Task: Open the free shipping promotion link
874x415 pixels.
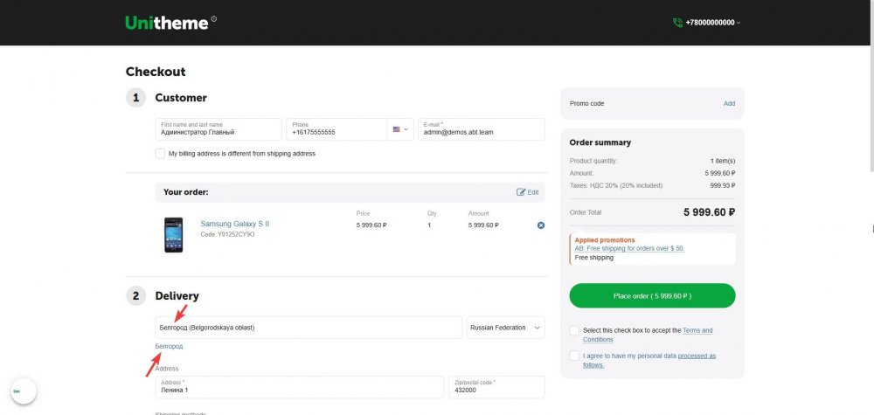Action: 629,248
